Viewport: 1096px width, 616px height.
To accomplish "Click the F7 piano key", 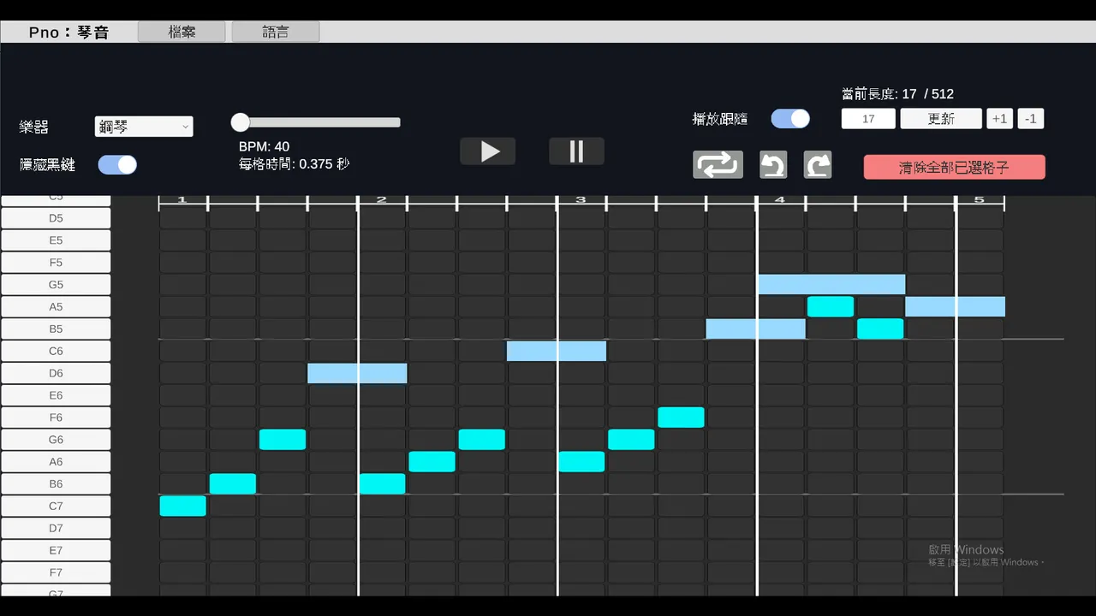I will tap(56, 573).
